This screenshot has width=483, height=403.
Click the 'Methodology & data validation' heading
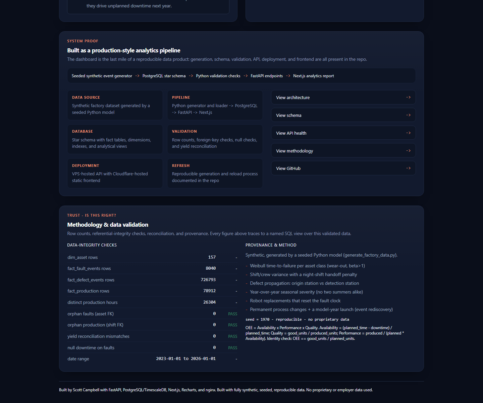108,225
